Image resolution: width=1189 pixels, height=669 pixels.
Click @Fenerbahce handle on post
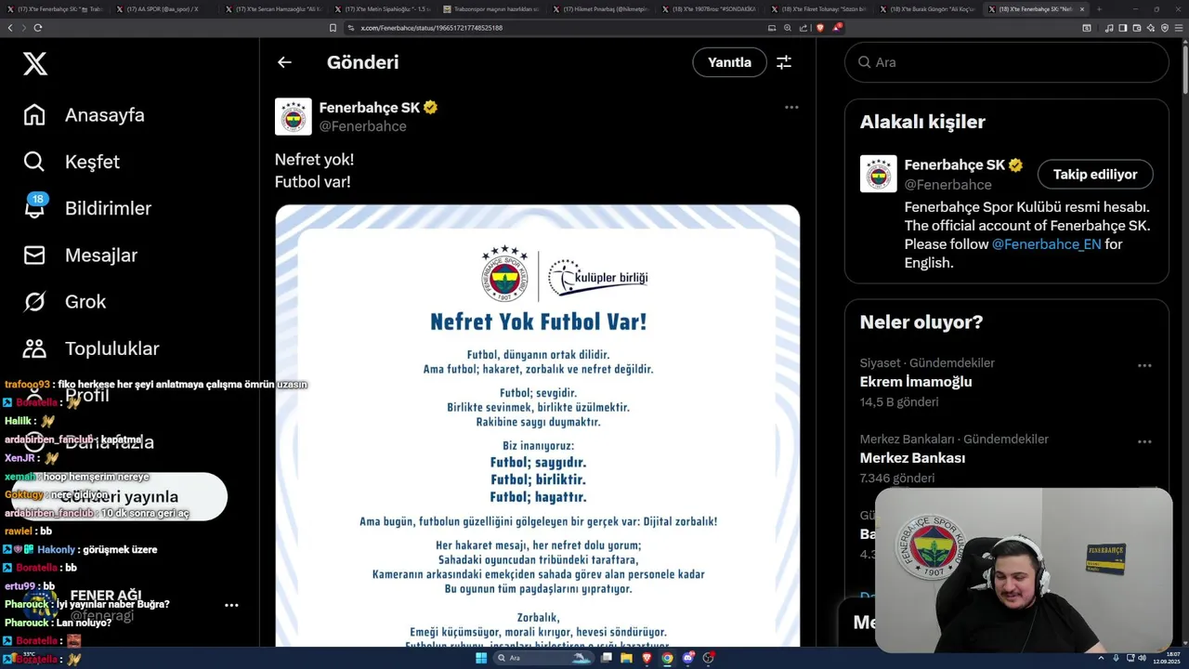[363, 126]
